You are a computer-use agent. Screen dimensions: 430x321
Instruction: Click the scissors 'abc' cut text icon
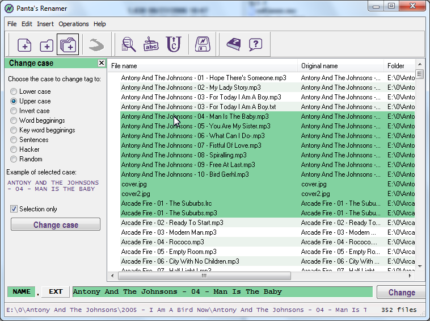(151, 44)
